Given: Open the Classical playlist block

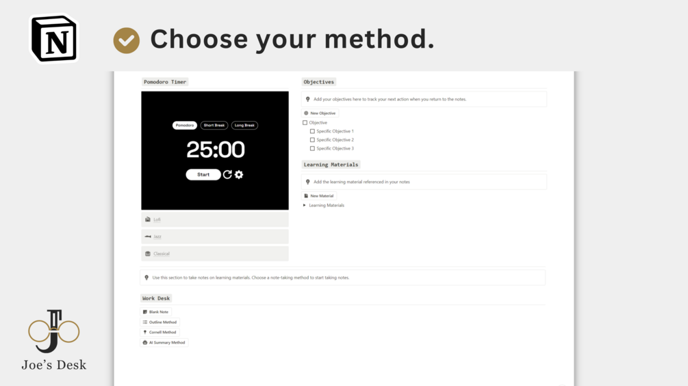Looking at the screenshot, I should (215, 253).
